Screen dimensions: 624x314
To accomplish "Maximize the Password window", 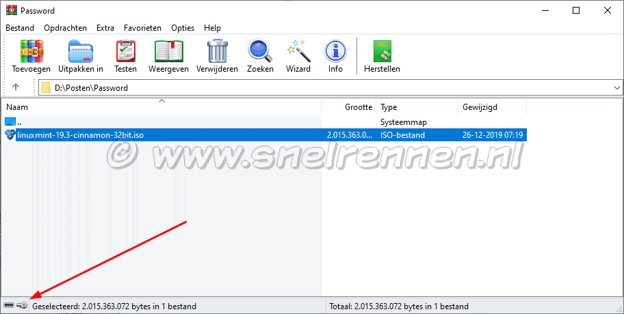I will coord(576,11).
